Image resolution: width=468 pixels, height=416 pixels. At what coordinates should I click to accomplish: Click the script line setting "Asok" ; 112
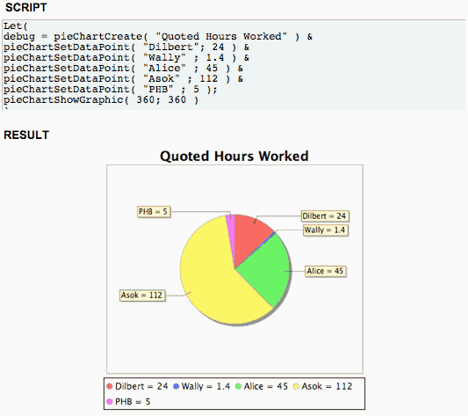[123, 78]
